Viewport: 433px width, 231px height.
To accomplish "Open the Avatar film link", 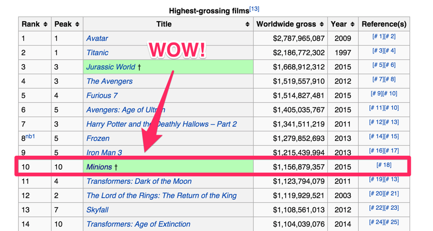I will (97, 39).
